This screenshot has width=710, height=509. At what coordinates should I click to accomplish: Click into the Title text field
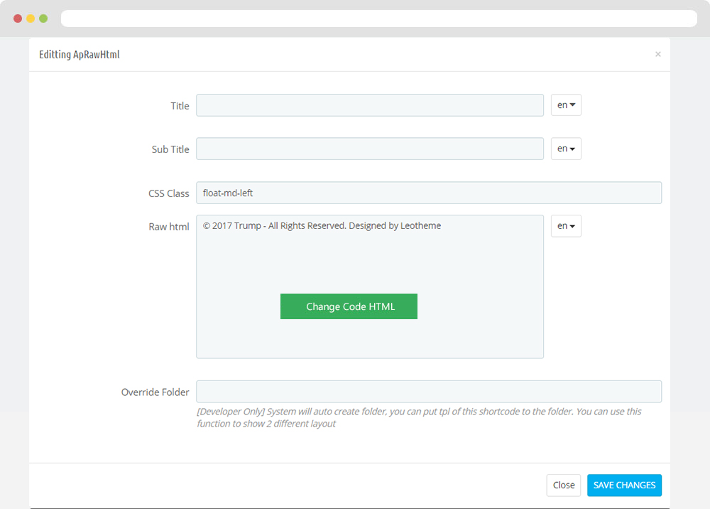tap(370, 105)
